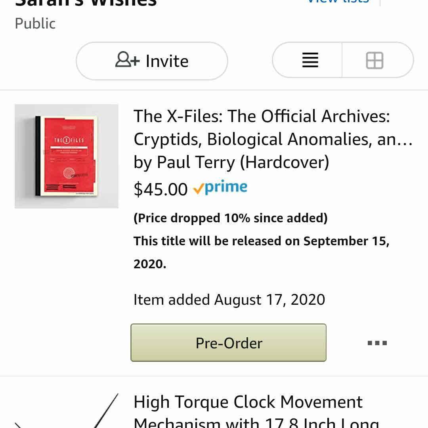
Task: Click the $45.00 price
Action: point(160,189)
